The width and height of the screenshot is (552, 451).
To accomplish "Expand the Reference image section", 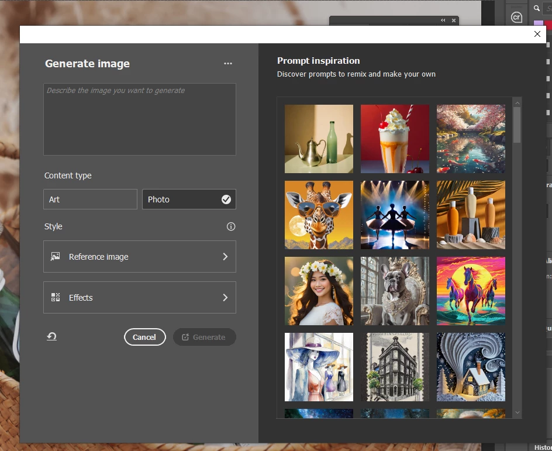I will click(139, 256).
